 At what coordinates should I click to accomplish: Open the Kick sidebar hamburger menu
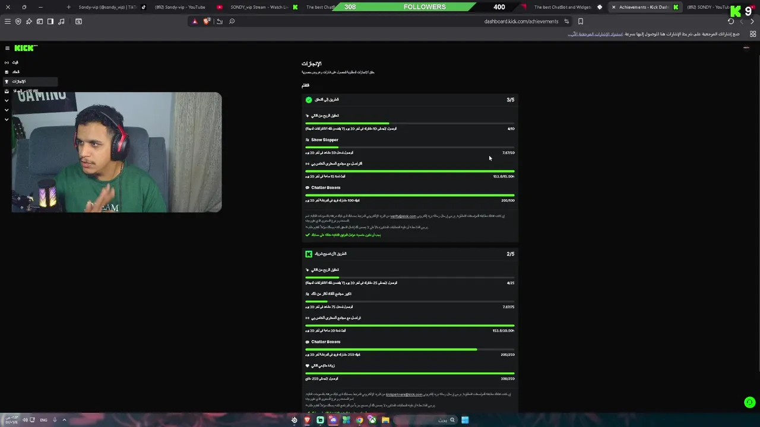click(x=7, y=48)
